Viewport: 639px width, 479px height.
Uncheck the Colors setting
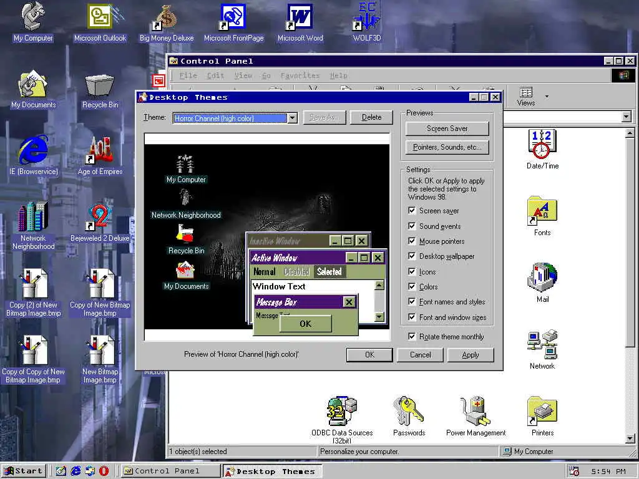412,286
